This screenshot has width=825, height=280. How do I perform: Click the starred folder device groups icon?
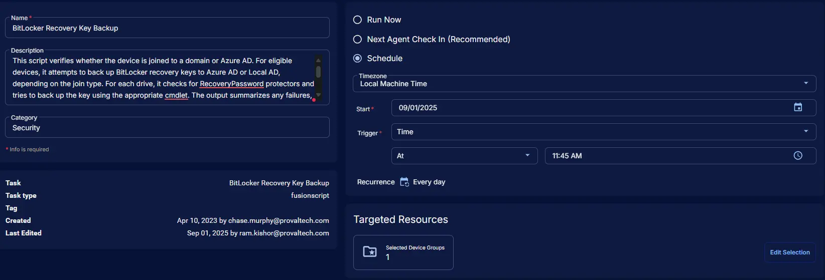(370, 252)
